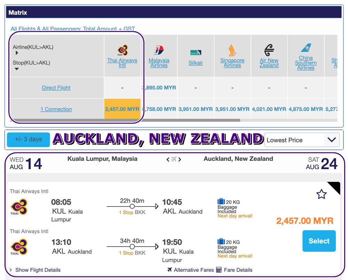Collapse Stop(KUL>AKL) down-pointing triangle
Image resolution: width=348 pixels, height=280 pixels.
[x=17, y=69]
